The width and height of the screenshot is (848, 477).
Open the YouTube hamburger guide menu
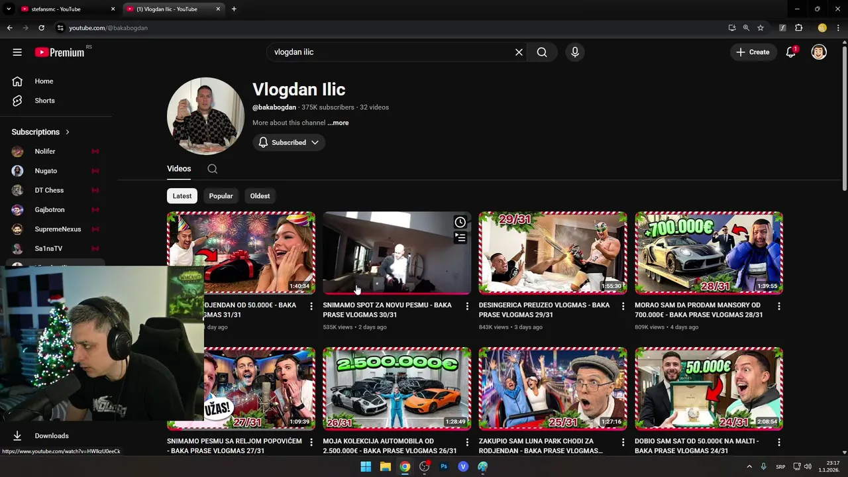click(17, 52)
